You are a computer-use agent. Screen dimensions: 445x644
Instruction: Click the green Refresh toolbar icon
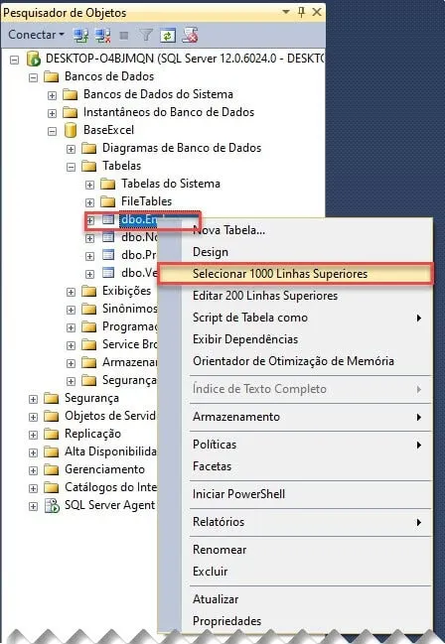pyautogui.click(x=168, y=36)
